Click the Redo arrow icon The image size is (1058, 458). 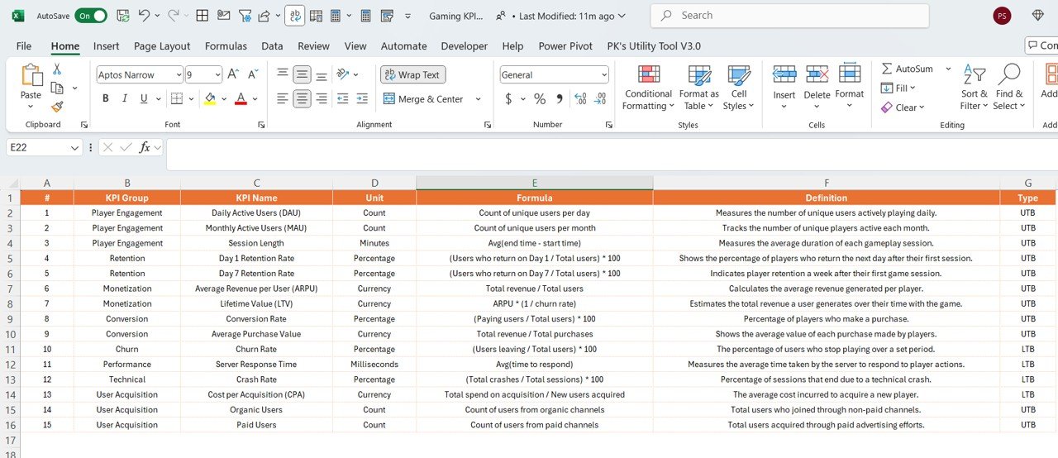click(x=174, y=16)
